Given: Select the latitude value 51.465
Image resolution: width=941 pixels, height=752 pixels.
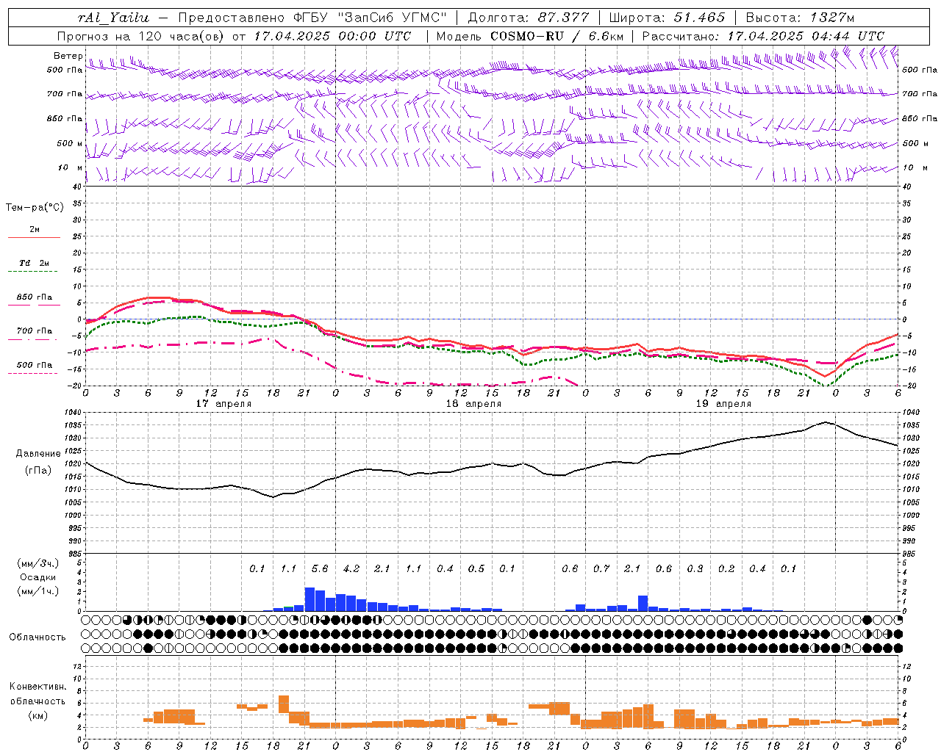Looking at the screenshot, I should tap(699, 18).
